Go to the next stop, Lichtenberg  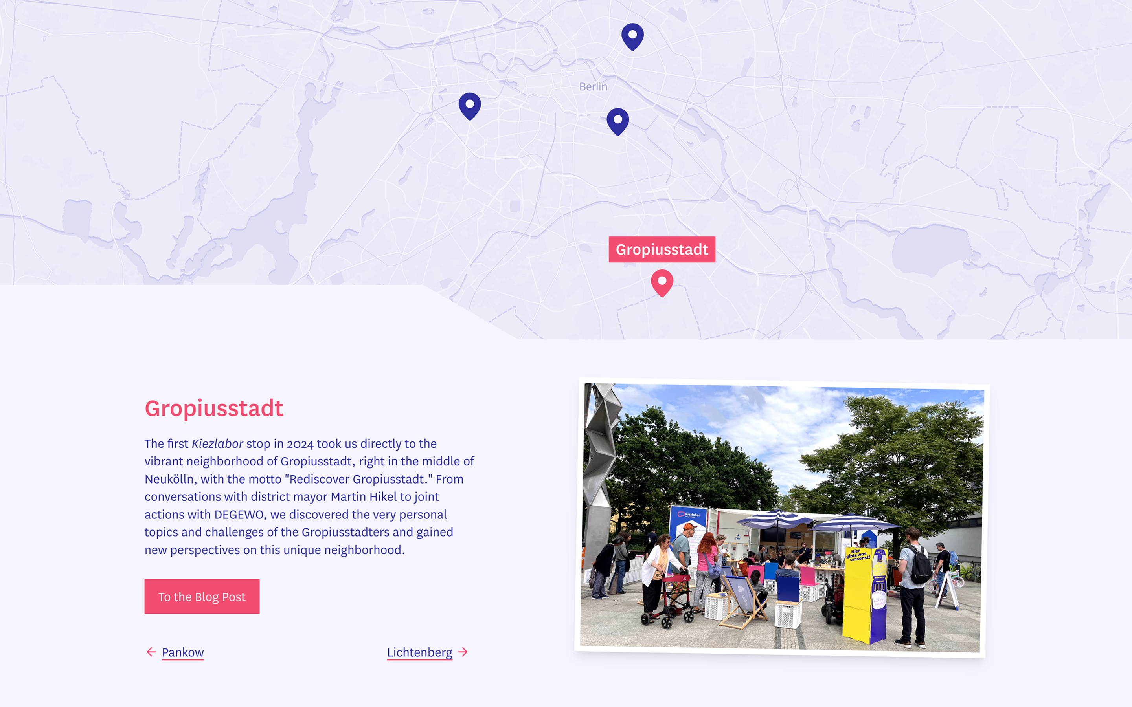click(420, 652)
